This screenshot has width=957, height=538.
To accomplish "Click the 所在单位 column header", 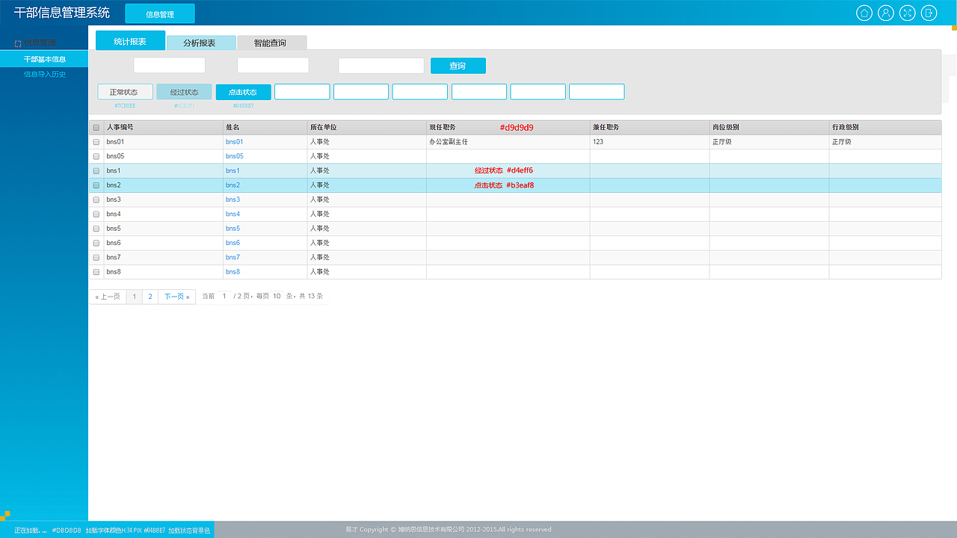I will [367, 128].
